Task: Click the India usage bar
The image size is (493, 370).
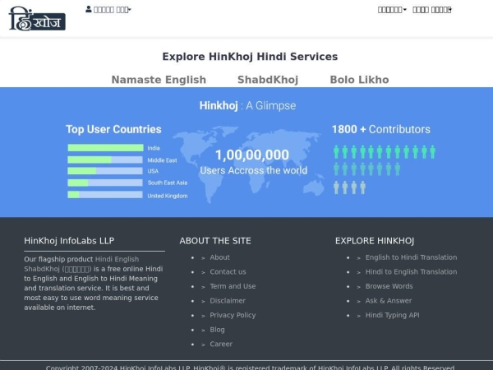Action: coord(105,147)
